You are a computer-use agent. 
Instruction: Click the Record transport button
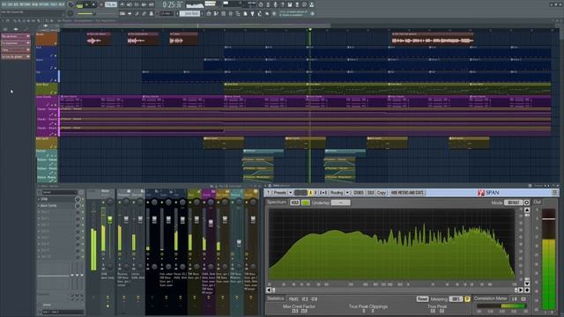pyautogui.click(x=101, y=5)
